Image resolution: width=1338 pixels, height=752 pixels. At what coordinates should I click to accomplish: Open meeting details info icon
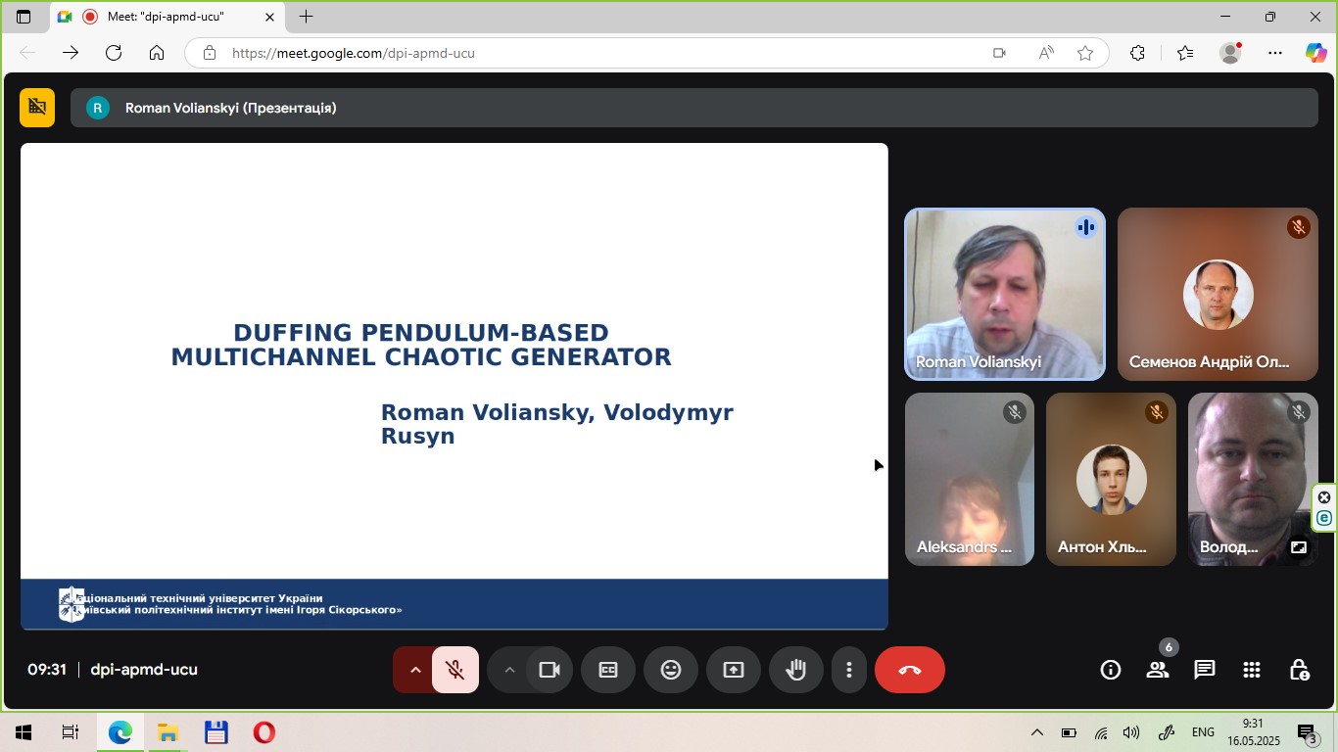[1110, 670]
